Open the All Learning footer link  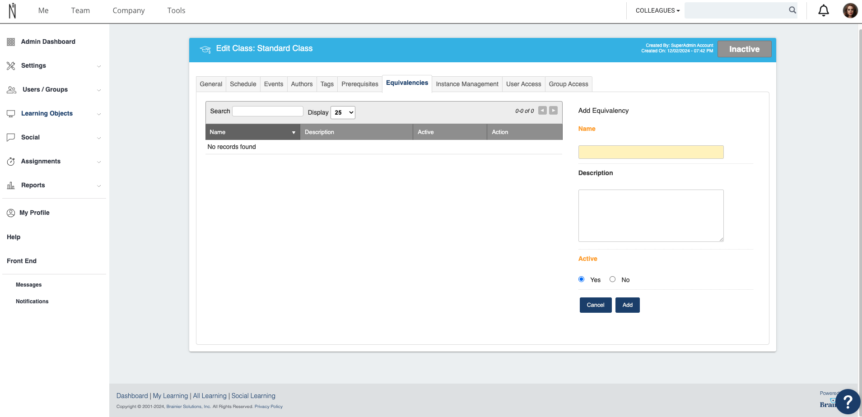coord(210,396)
